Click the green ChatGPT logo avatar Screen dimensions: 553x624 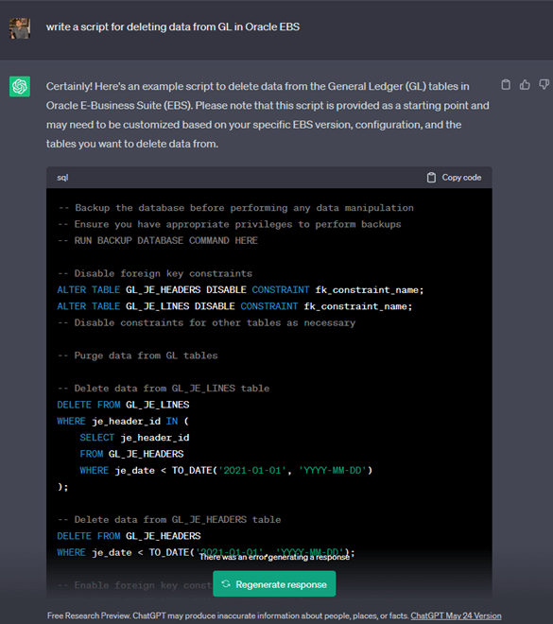(x=20, y=86)
